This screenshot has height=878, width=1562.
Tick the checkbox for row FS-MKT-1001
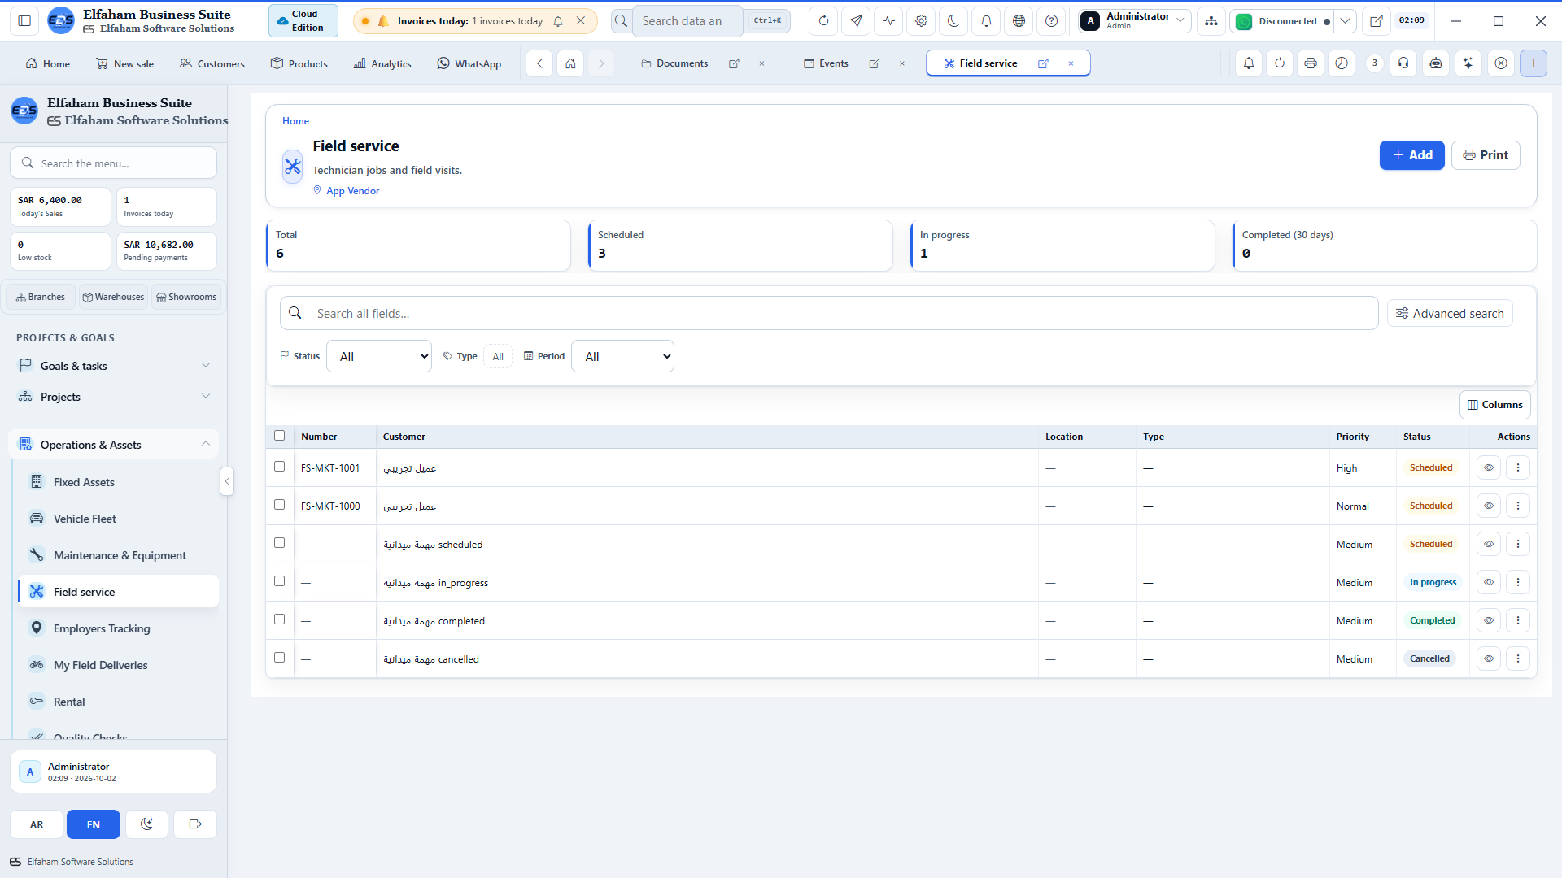(x=280, y=467)
